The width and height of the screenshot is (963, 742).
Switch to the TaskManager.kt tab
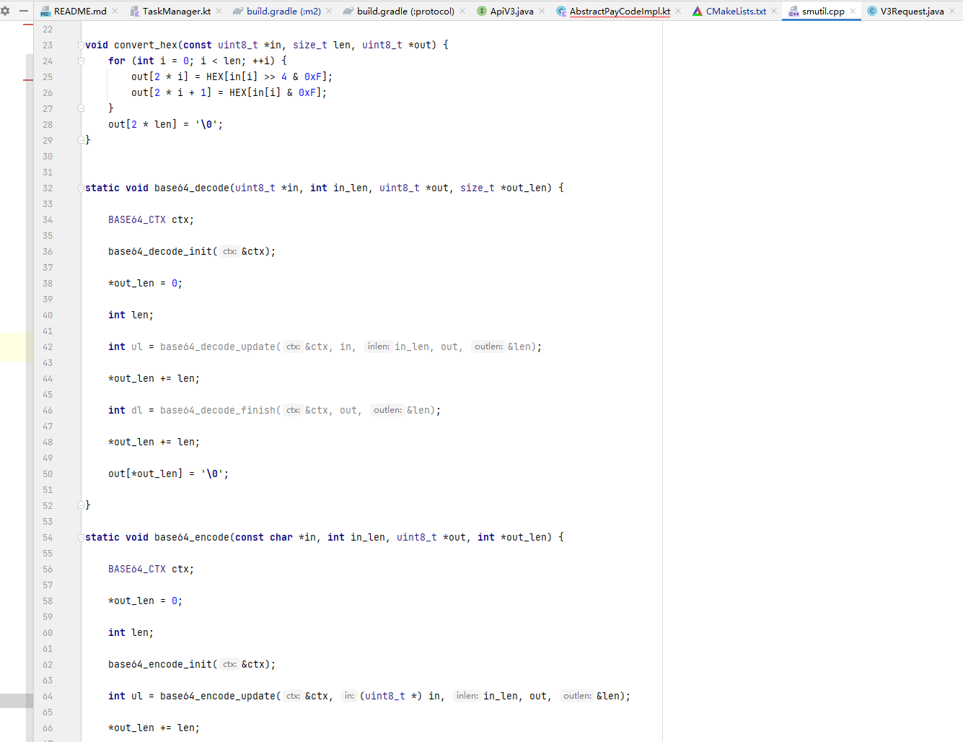(177, 11)
